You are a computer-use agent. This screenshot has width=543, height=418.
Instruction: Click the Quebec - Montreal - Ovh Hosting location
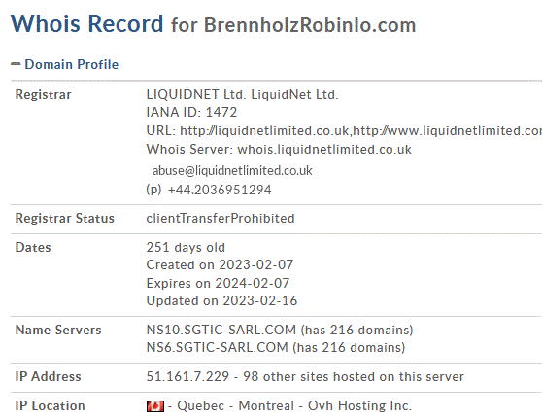click(x=294, y=406)
